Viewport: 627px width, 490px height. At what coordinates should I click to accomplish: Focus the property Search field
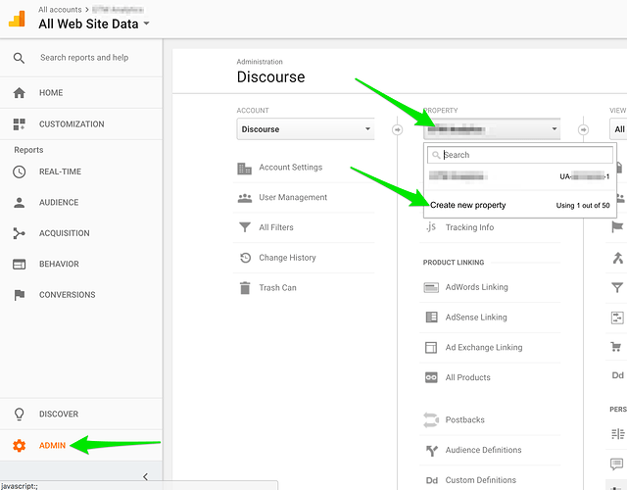coord(520,155)
